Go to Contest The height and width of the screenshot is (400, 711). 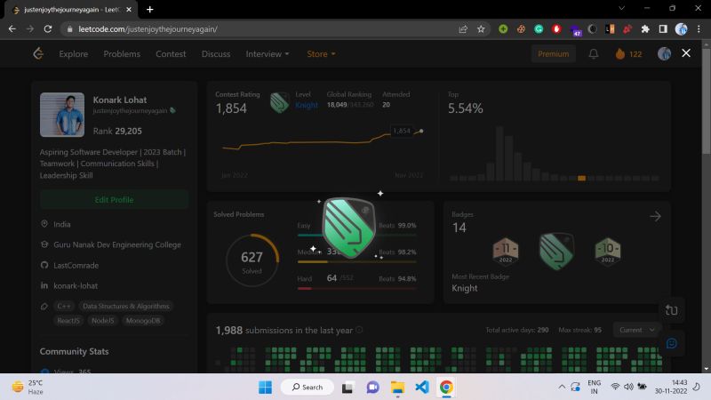[171, 53]
